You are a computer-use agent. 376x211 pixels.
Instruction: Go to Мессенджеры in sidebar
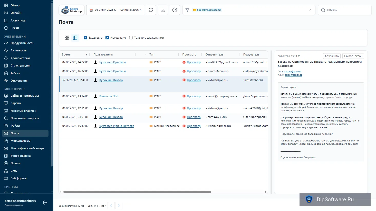click(x=21, y=141)
